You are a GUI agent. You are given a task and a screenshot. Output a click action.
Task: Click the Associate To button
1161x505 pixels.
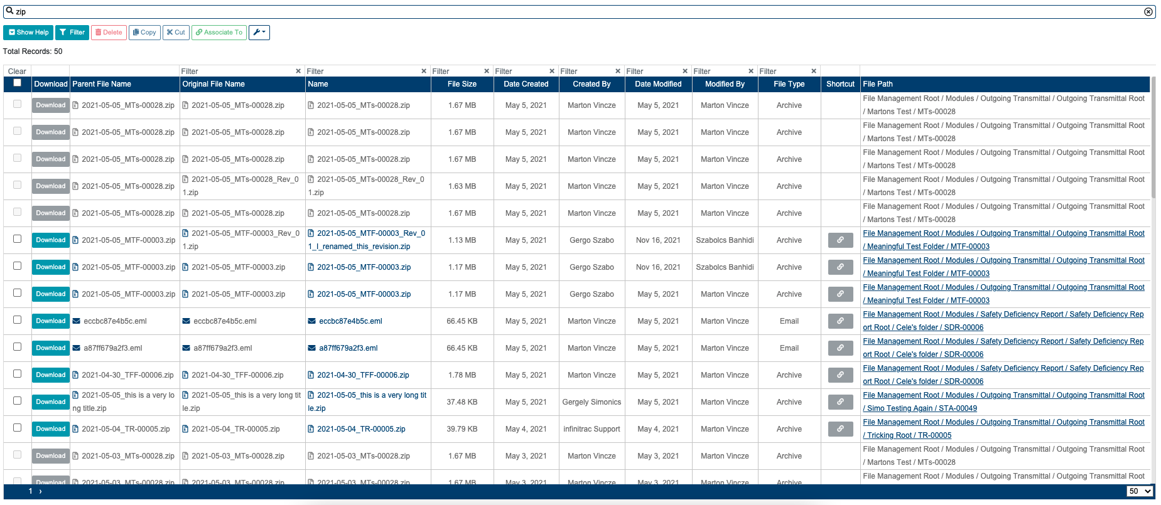pos(219,32)
